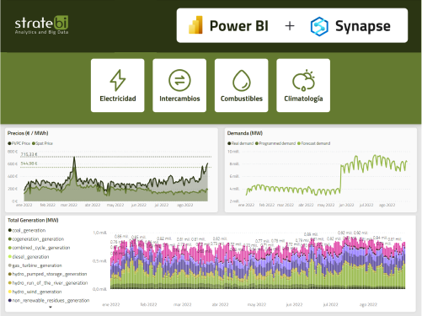This screenshot has height=316, width=422.
Task: Select the Combustibles navigation label
Action: tap(242, 99)
